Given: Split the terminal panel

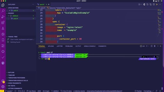Looking at the screenshot, I should [151, 46].
